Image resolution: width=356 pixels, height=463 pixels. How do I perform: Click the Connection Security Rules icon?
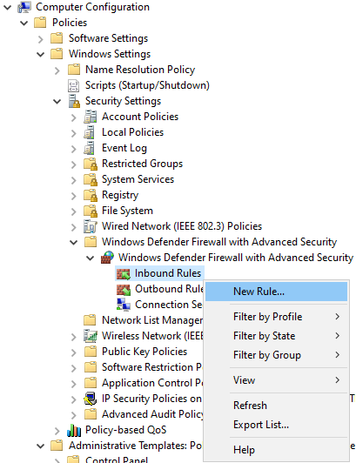pyautogui.click(x=124, y=305)
